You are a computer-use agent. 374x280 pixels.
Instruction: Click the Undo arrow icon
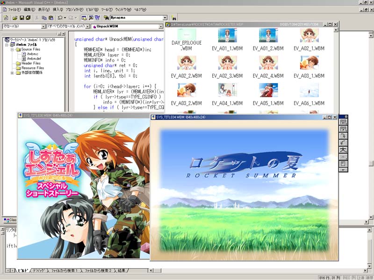(x=60, y=18)
